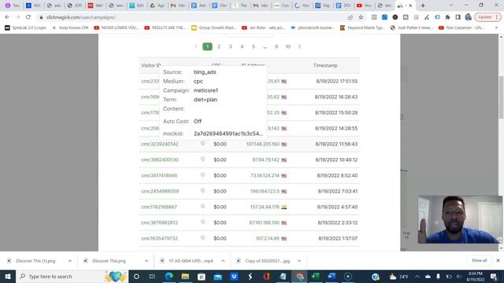
Task: Open the Keyword Match Typ... bookmark
Action: click(362, 28)
